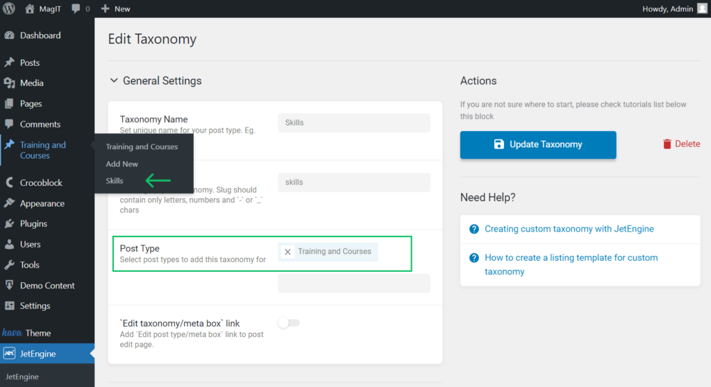Open Creating custom taxonomy with JetEngine link
711x387 pixels.
(569, 229)
